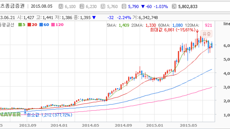Click the blue 60-day MA swatch
Viewport: 230px width, 129px height.
tap(41, 25)
